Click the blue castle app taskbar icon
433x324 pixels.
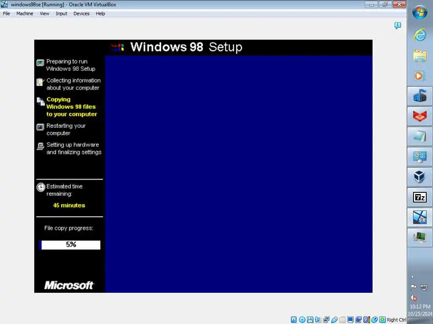click(420, 96)
